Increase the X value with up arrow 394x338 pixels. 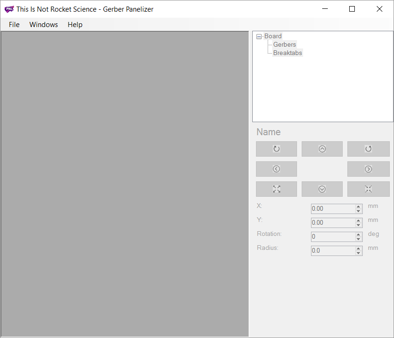click(358, 207)
